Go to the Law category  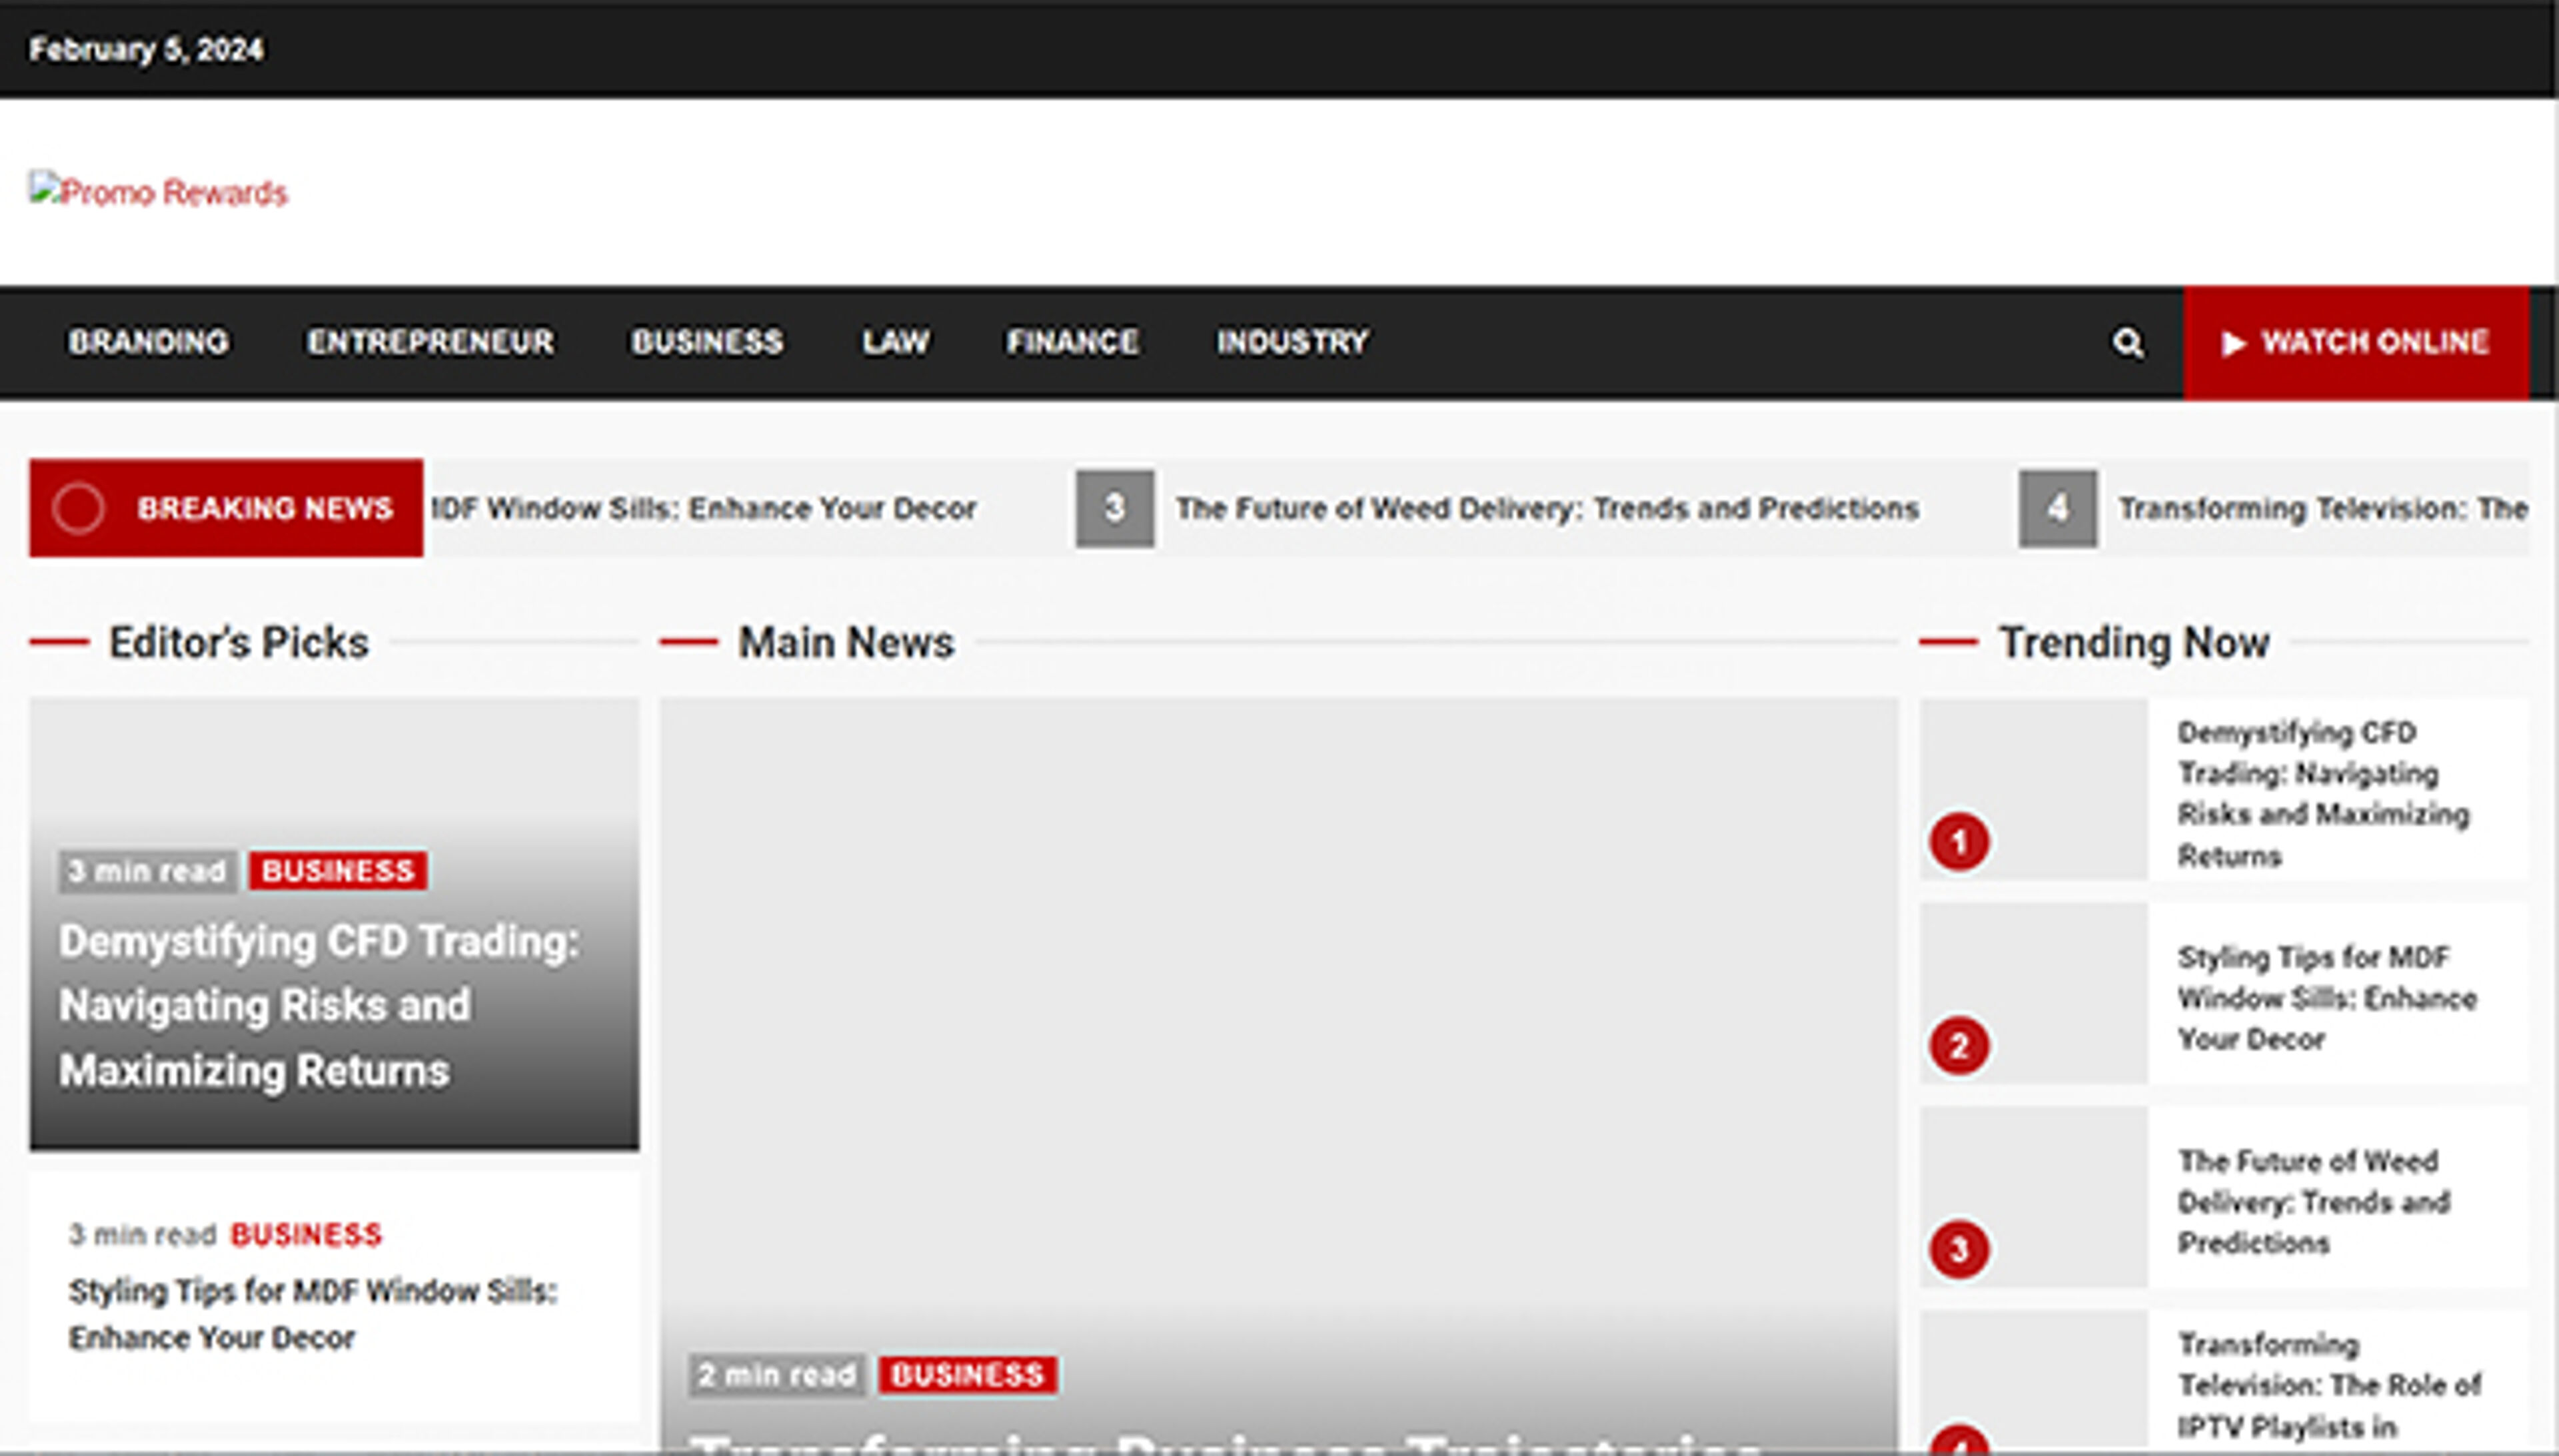[x=896, y=343]
